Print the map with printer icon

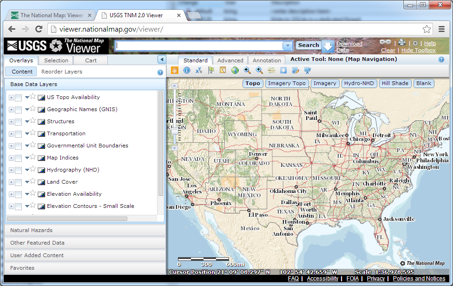point(402,42)
